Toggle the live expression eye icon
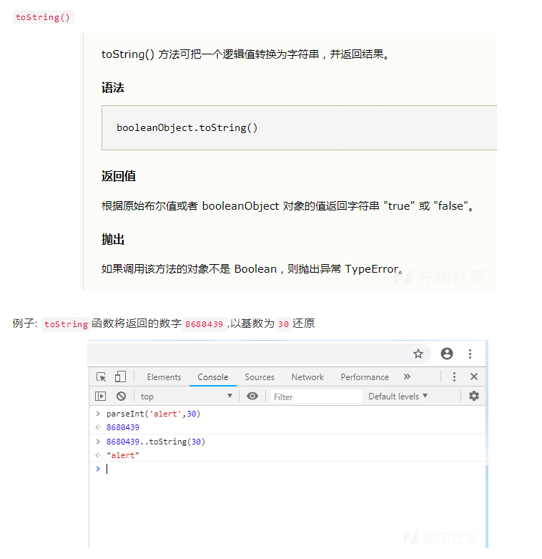542x559 pixels. pyautogui.click(x=252, y=397)
